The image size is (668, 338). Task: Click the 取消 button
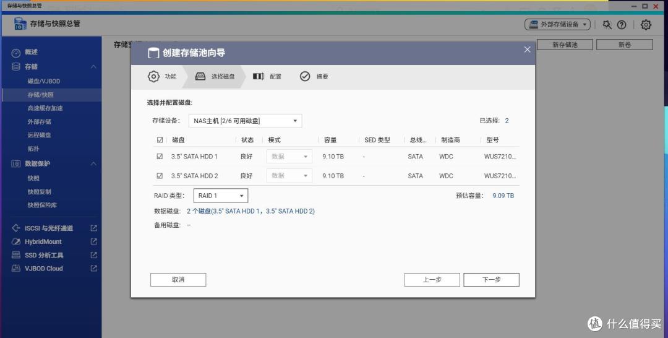pos(178,280)
